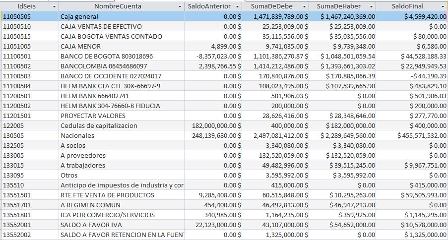Select SaldoAnterior value 22,123,000.00
The width and height of the screenshot is (448, 240).
213,225
